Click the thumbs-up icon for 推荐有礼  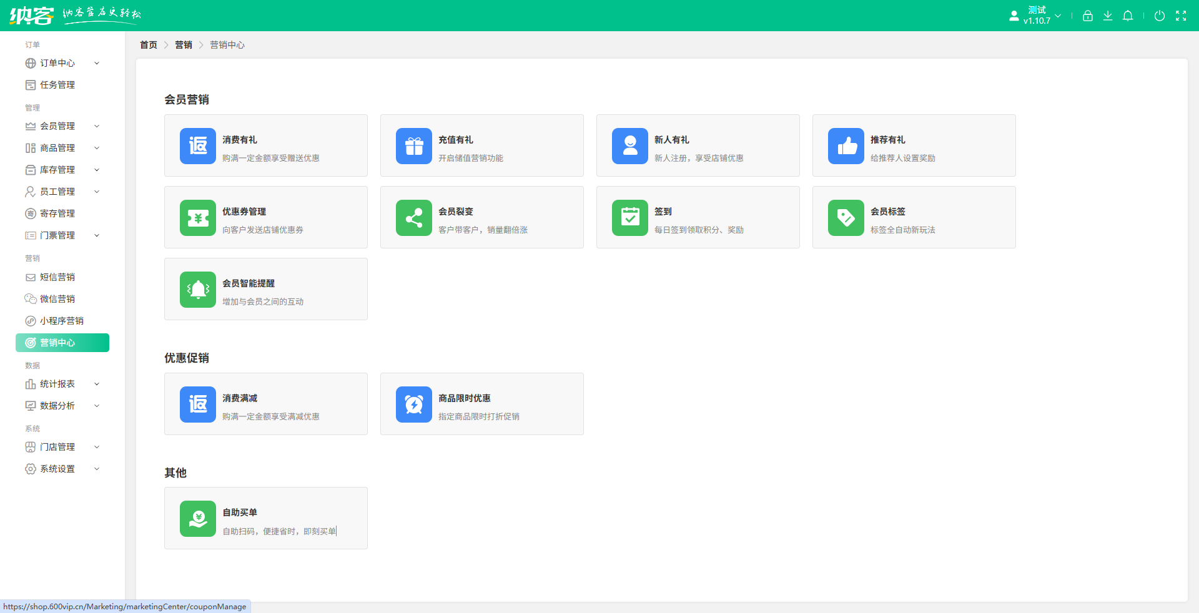846,146
